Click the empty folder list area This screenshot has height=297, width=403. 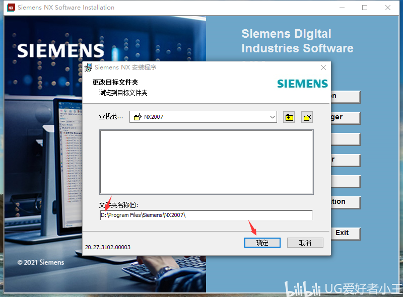pos(207,162)
